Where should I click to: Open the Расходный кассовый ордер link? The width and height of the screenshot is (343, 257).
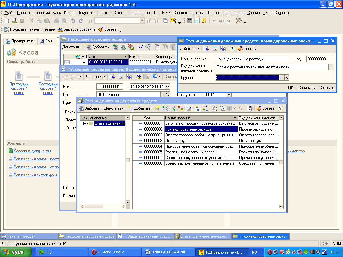pyautogui.click(x=48, y=88)
